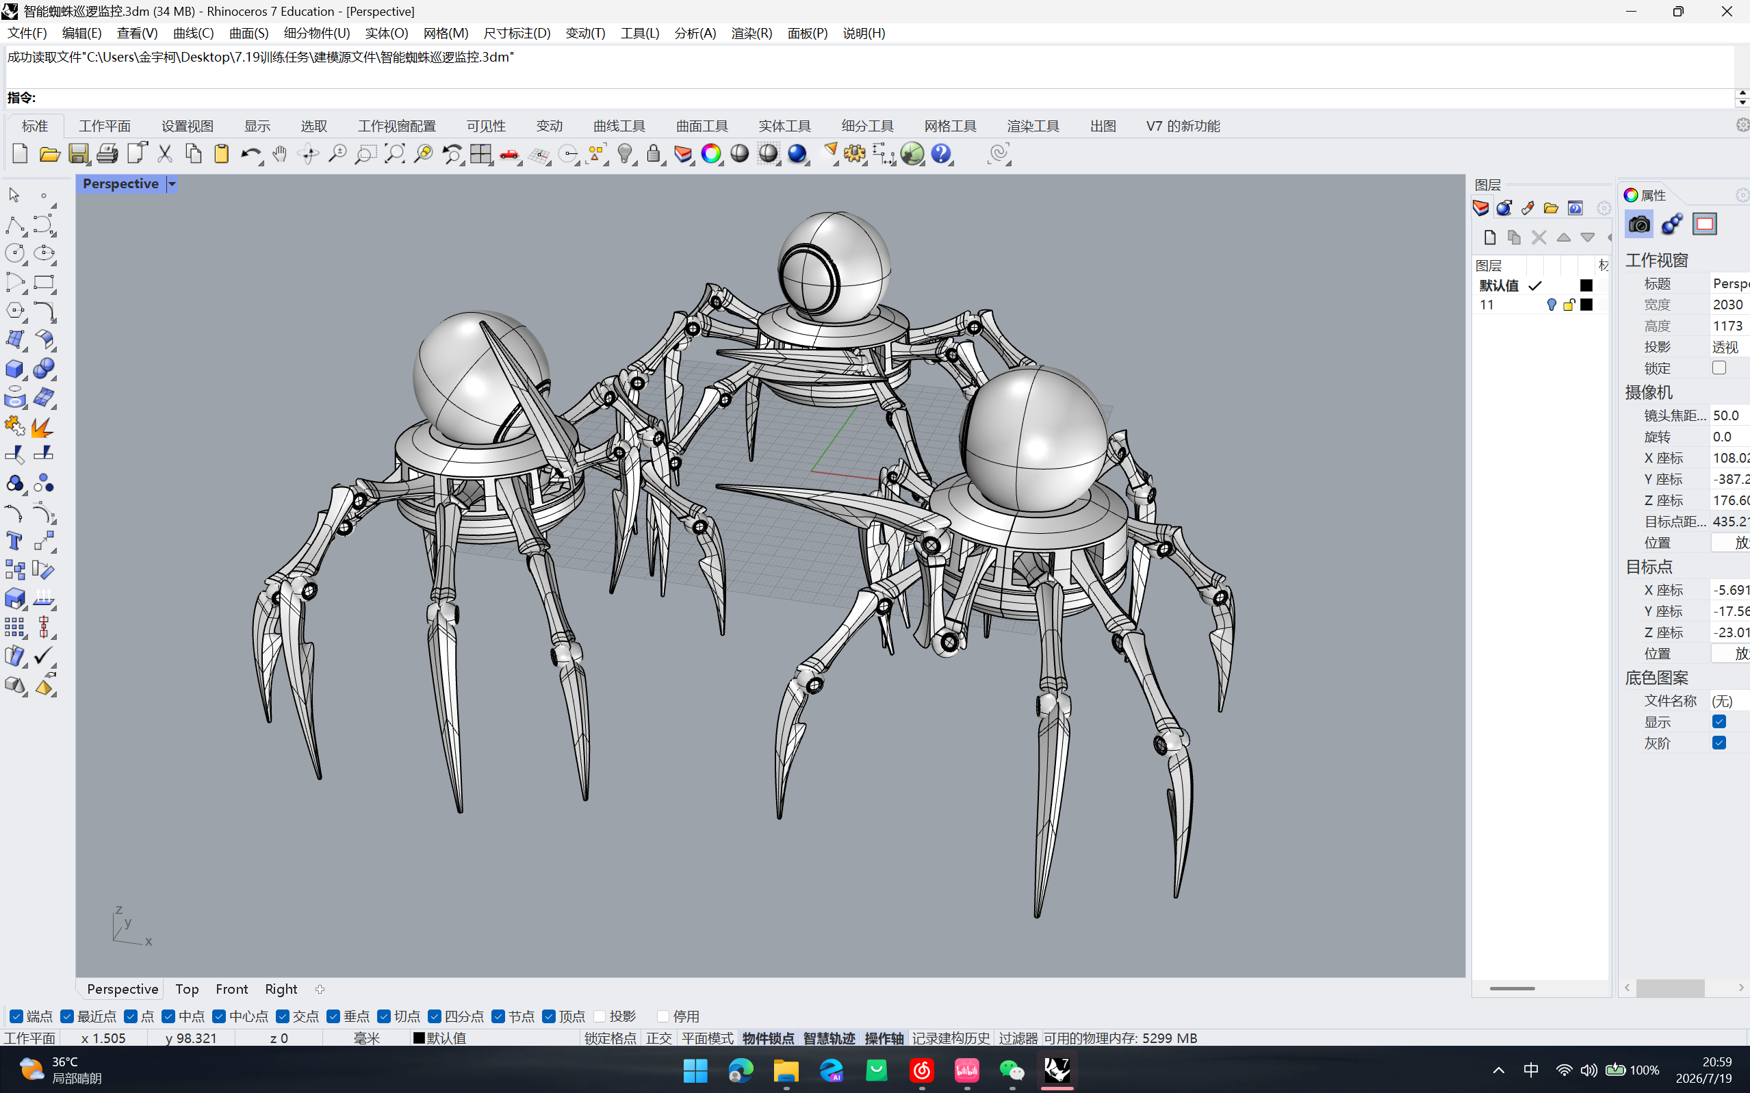This screenshot has height=1093, width=1750.
Task: Click the Cut scissors icon
Action: [165, 154]
